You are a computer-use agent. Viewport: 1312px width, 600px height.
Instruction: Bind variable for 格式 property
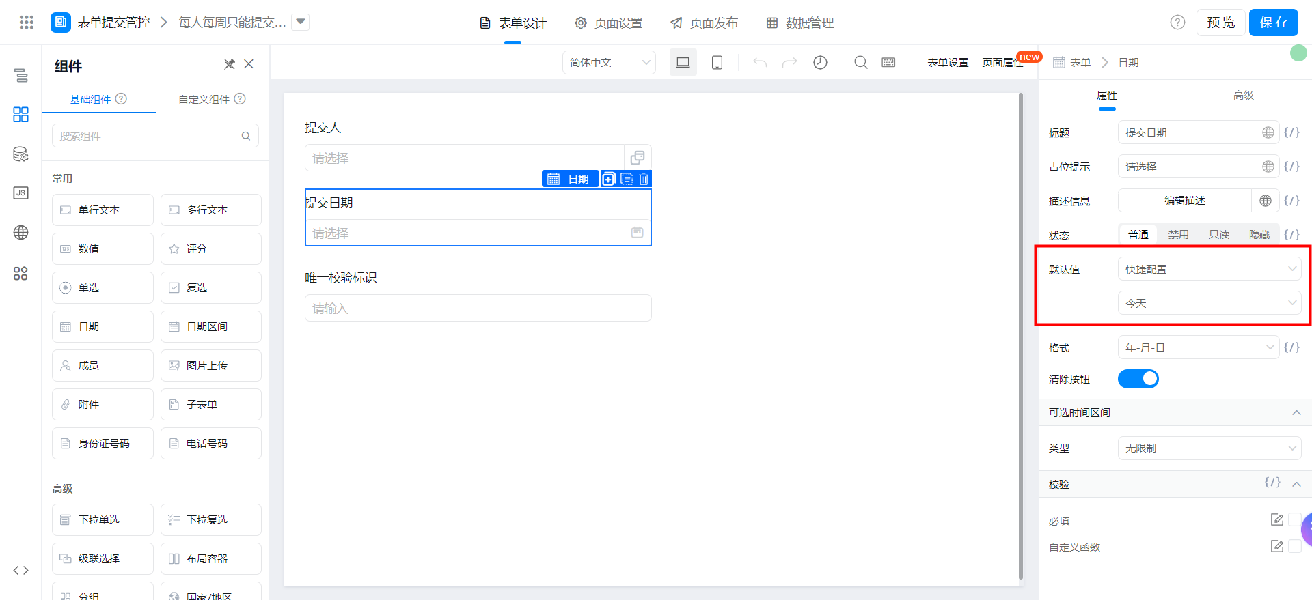(x=1291, y=347)
